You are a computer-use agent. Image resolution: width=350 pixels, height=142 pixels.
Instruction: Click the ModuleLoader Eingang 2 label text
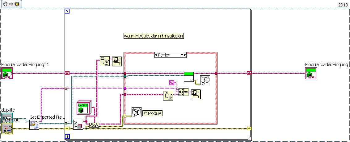24,65
